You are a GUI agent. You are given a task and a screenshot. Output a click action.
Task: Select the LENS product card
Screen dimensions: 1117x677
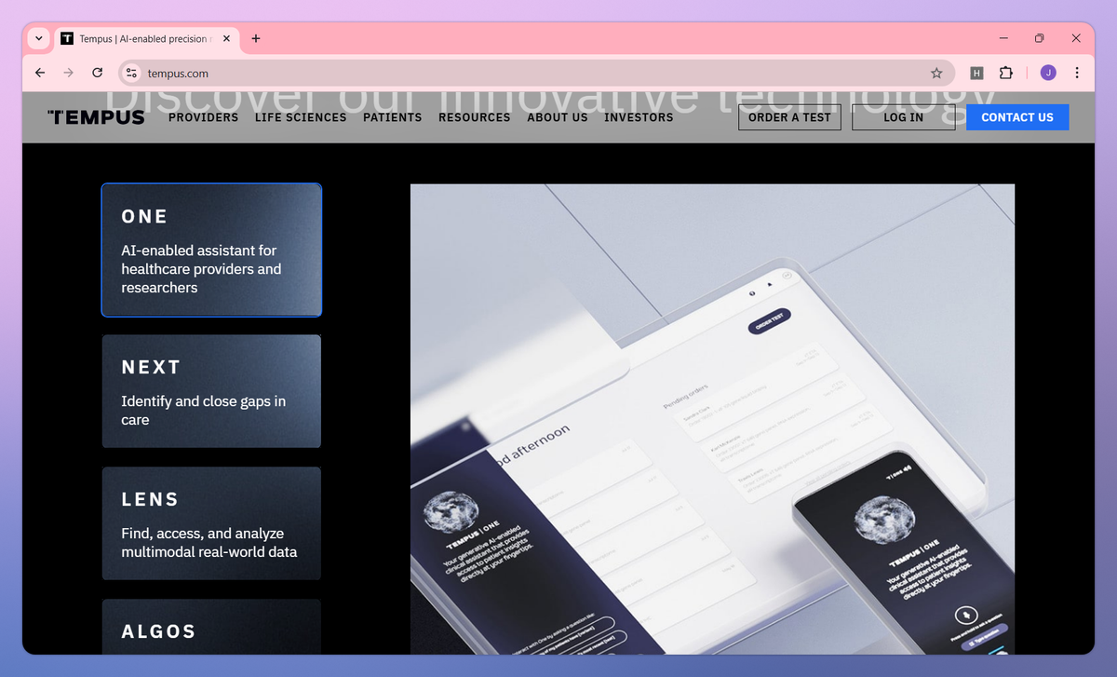[x=211, y=523]
